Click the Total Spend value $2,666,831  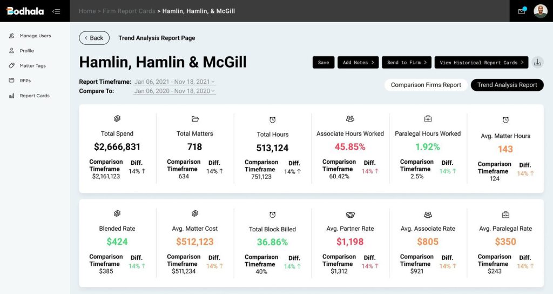[117, 147]
